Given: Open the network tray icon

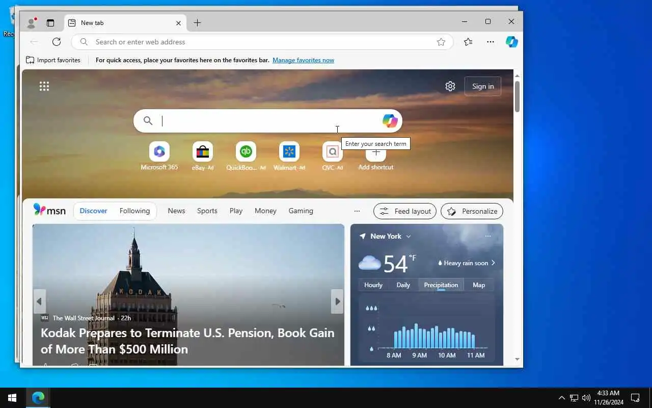Looking at the screenshot, I should pos(574,398).
